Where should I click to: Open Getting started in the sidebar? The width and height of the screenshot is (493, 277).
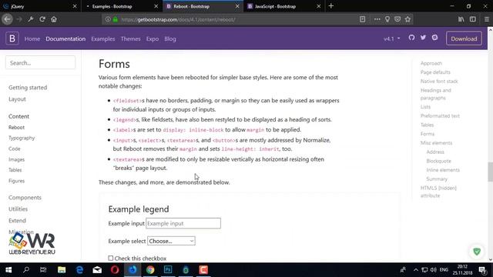tap(28, 87)
